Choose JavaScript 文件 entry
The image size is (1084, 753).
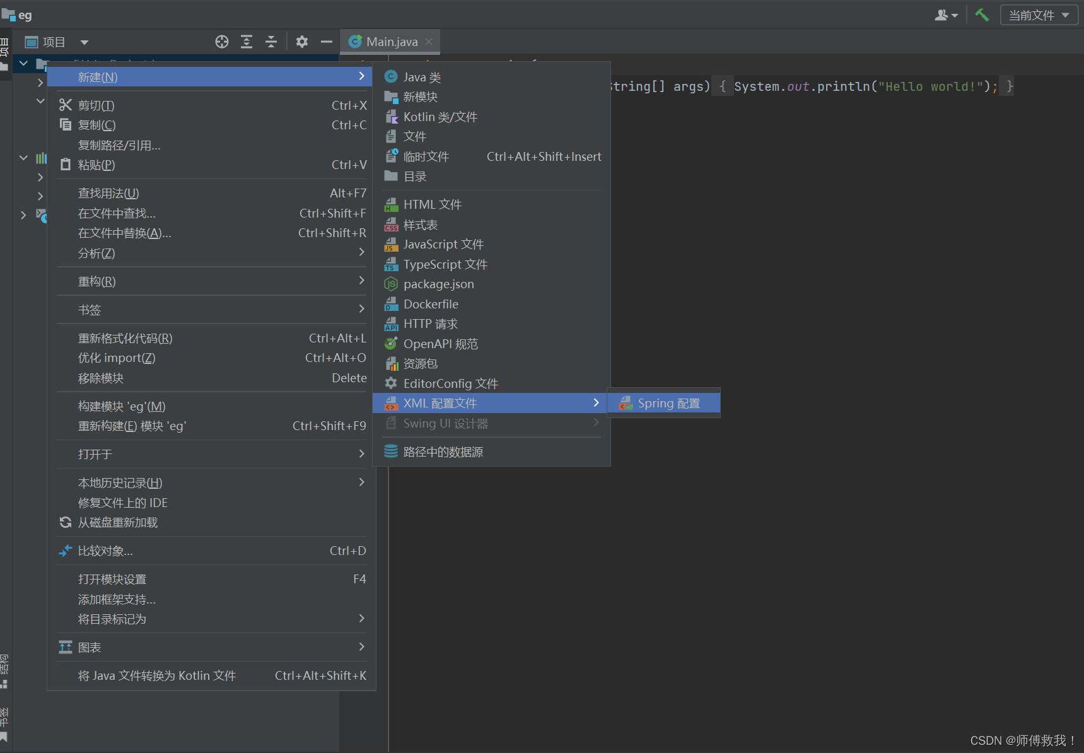[x=492, y=244]
